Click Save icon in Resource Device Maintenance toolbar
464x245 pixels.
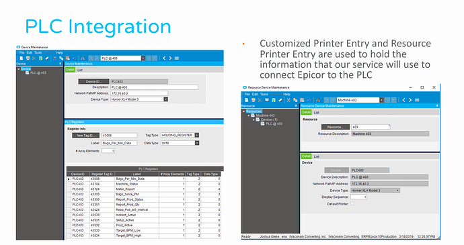click(x=254, y=100)
